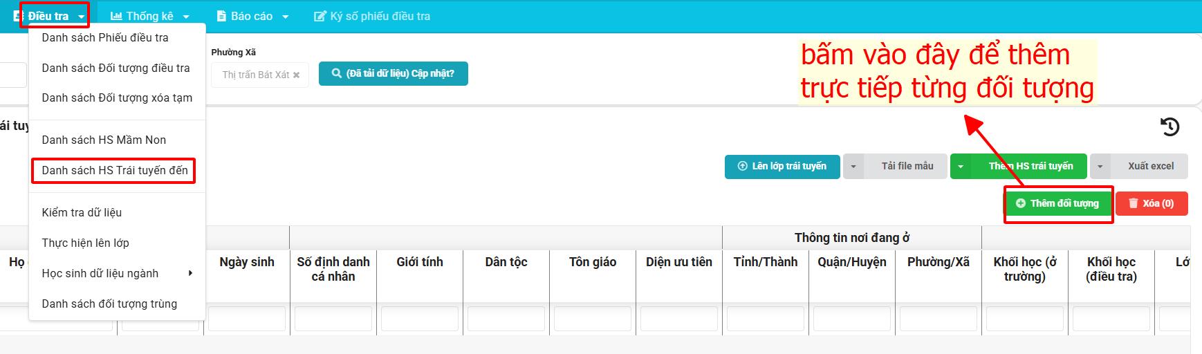1202x354 pixels.
Task: Click the Thống kê chart icon
Action: [x=116, y=16]
